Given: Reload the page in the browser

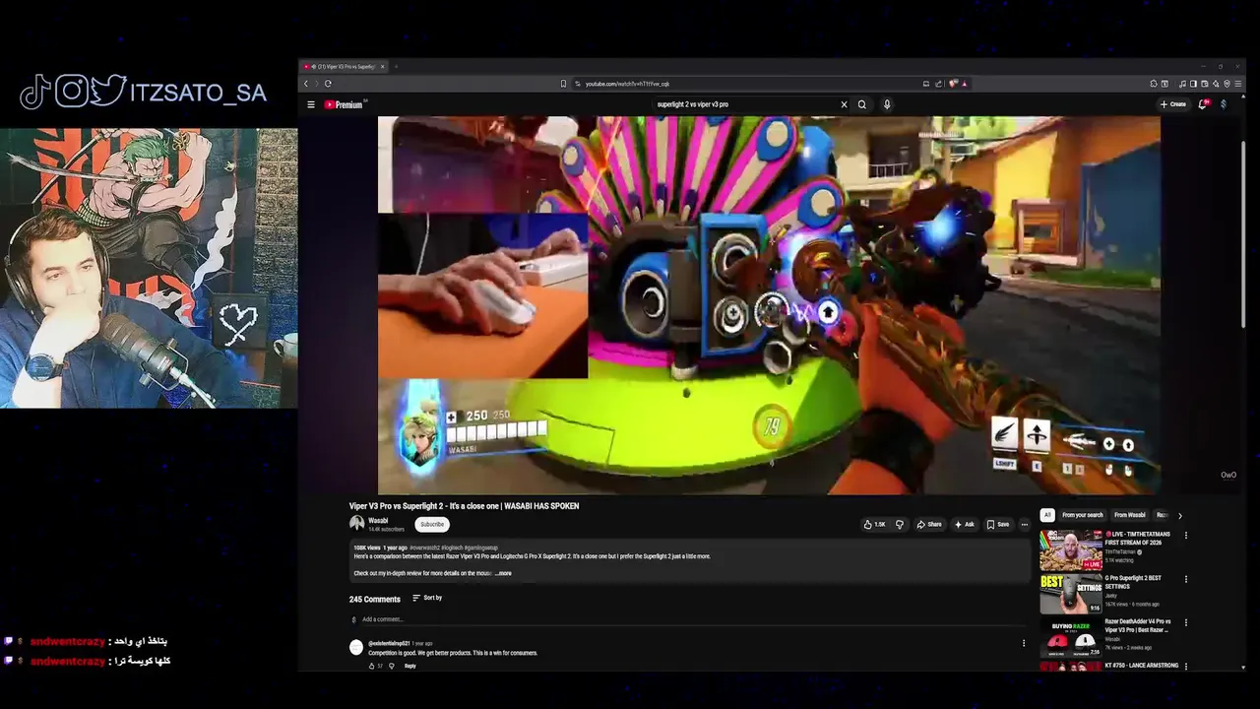Looking at the screenshot, I should (x=328, y=84).
